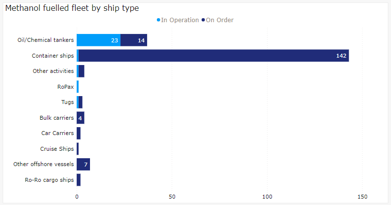Click the Oil/Chemical tankers On Order bar
This screenshot has width=391, height=205.
click(x=134, y=40)
